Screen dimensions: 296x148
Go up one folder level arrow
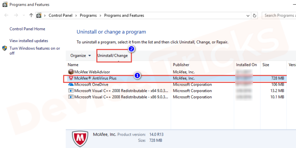pyautogui.click(x=31, y=15)
